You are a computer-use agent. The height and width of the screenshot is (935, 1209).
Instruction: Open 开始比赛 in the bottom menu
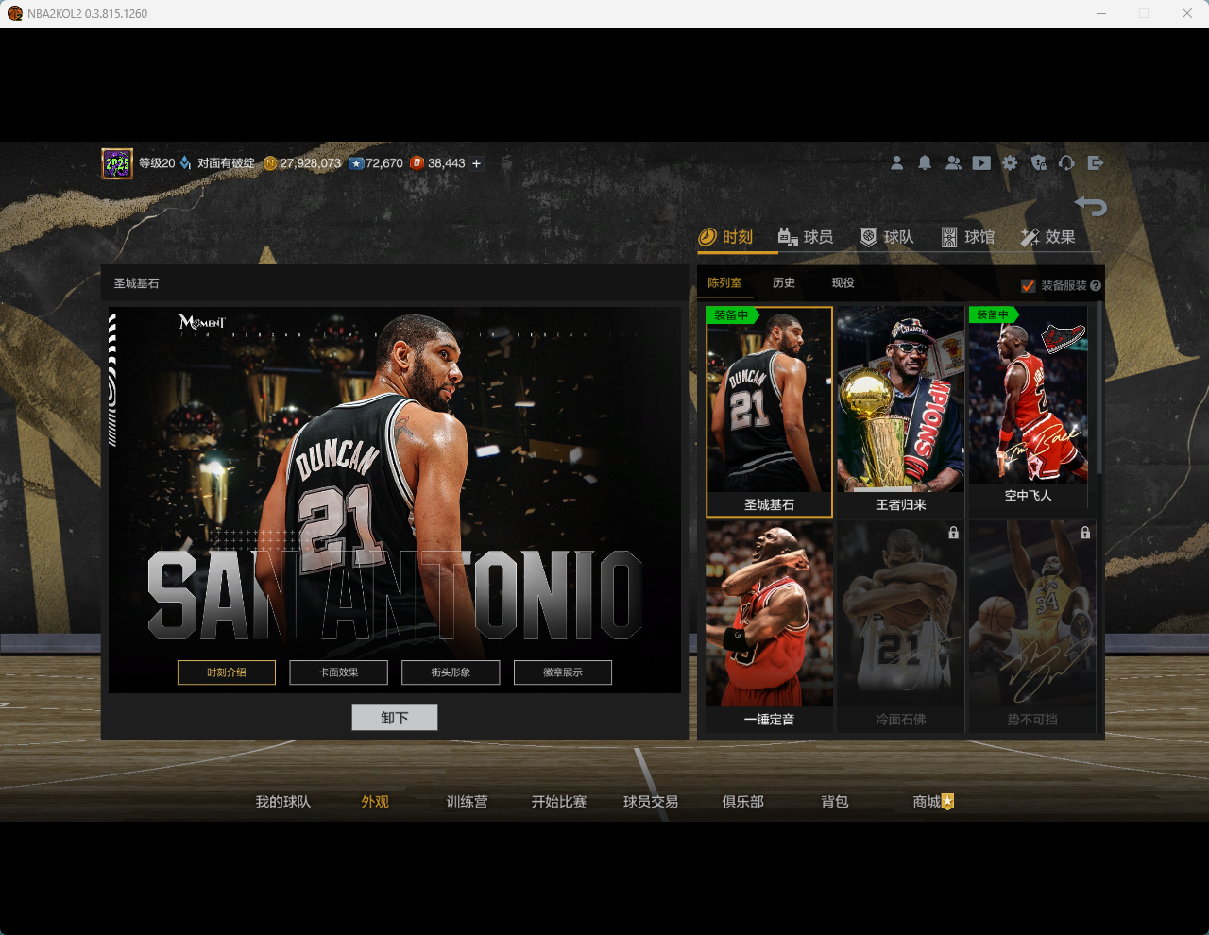(559, 802)
